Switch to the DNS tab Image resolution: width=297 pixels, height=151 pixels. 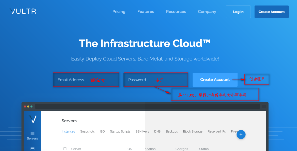157,131
